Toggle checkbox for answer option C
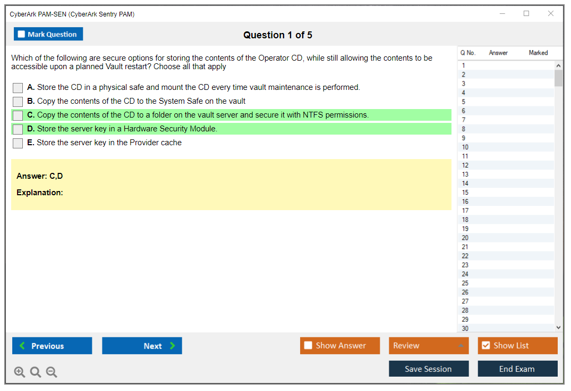Viewport: 571px width, 391px height. point(18,115)
